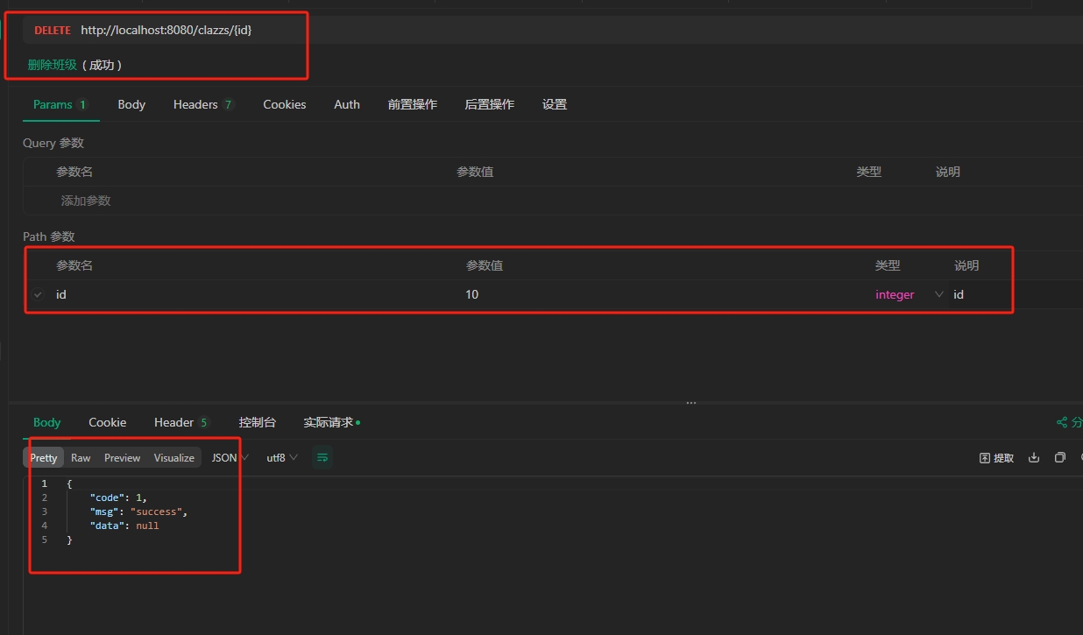The width and height of the screenshot is (1083, 635).
Task: Open the 控制台 console tab
Action: 257,422
